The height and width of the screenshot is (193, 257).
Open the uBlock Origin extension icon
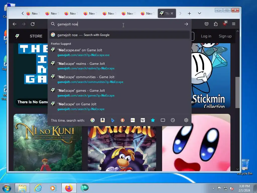pos(225,23)
